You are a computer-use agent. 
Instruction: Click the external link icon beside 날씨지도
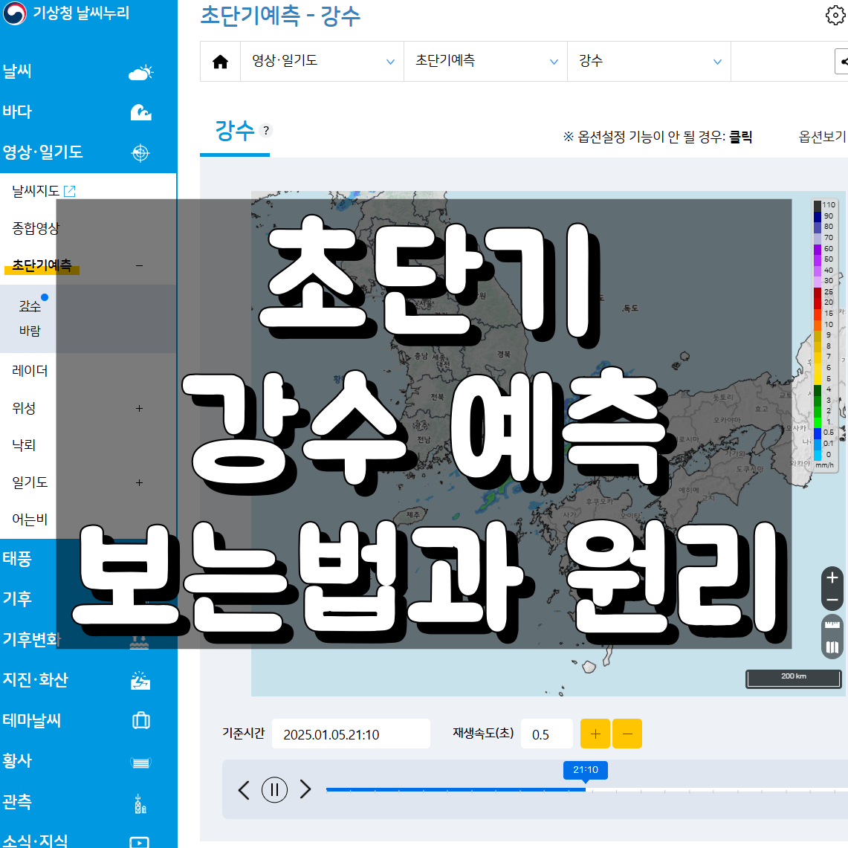click(x=70, y=191)
